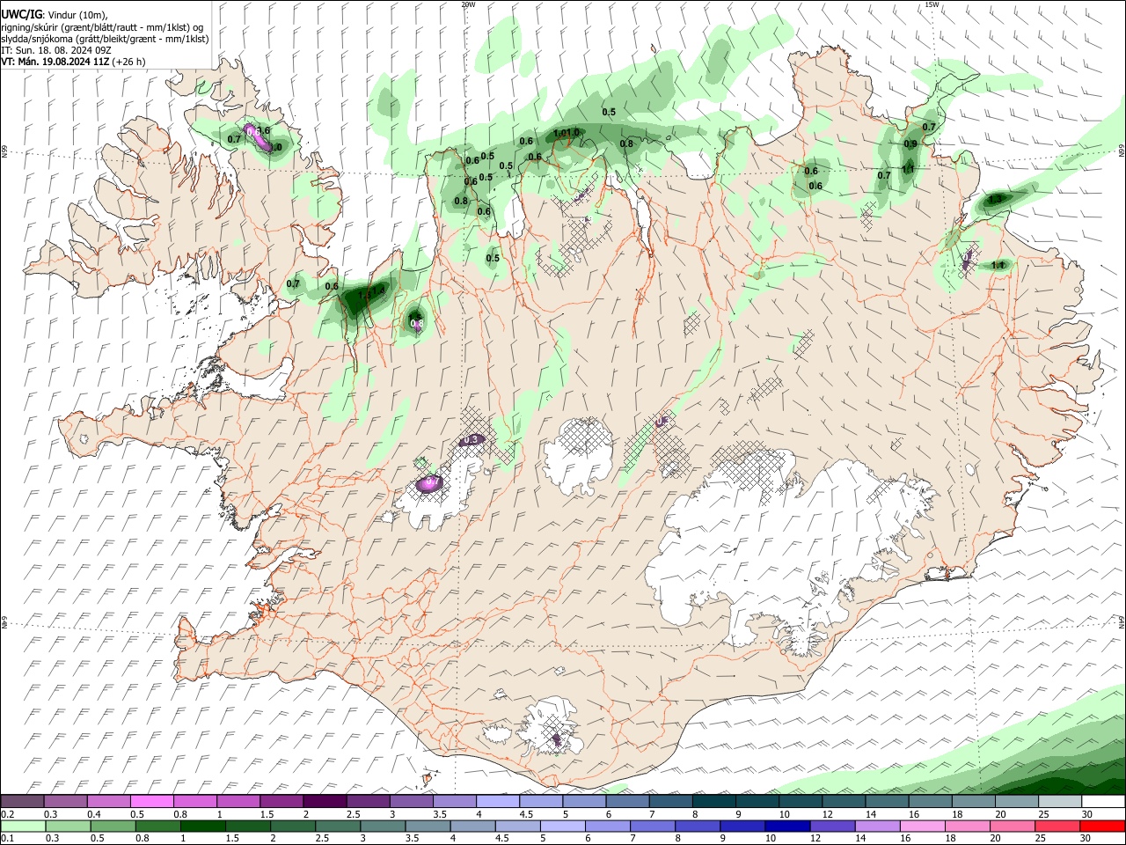Click the 0.3 value on the purple snow patch
Screen dimensions: 1126x845
[472, 440]
